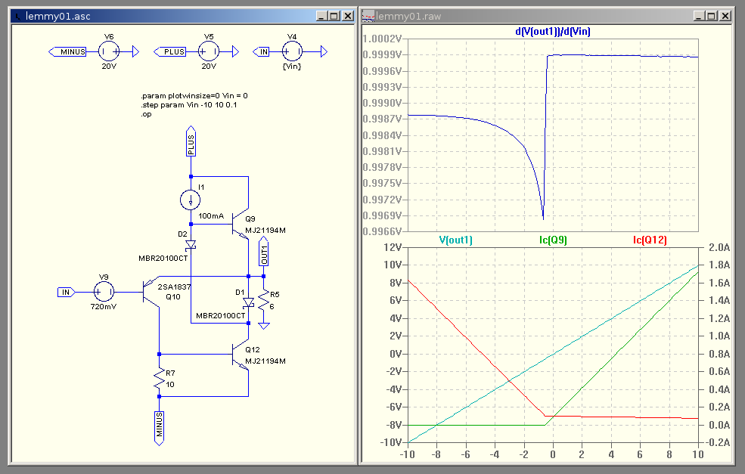Click MJ21194M model label of Q12
The height and width of the screenshot is (474, 745).
pos(265,361)
